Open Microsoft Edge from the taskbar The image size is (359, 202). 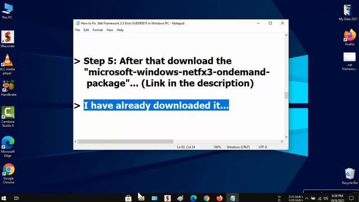194,198
